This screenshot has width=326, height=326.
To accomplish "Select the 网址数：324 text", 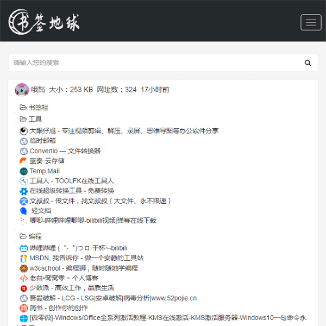I will tap(117, 90).
